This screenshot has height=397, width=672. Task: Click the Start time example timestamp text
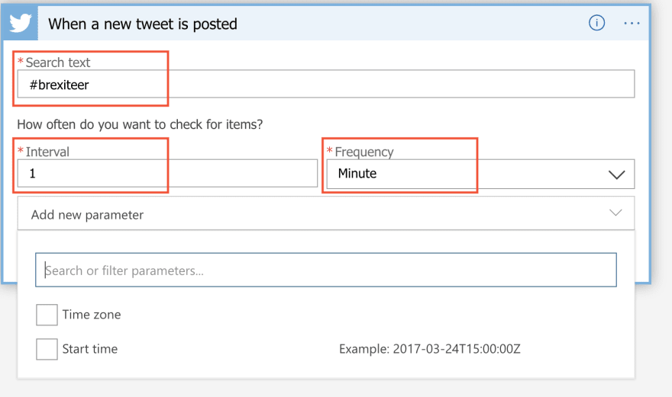429,349
